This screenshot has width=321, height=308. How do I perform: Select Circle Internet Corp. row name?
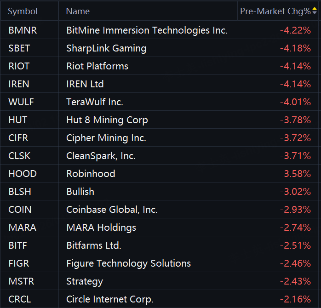pyautogui.click(x=110, y=299)
